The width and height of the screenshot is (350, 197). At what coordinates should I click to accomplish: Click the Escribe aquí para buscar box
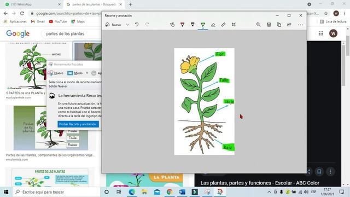coord(56,192)
